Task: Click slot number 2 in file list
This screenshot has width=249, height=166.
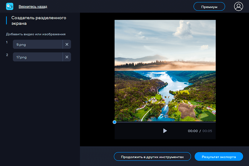Action: click(7, 55)
